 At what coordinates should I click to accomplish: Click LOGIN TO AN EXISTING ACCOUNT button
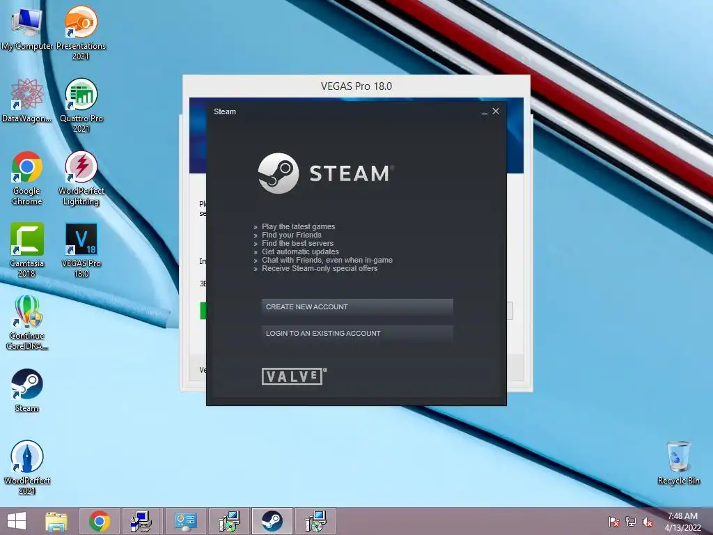click(x=357, y=333)
